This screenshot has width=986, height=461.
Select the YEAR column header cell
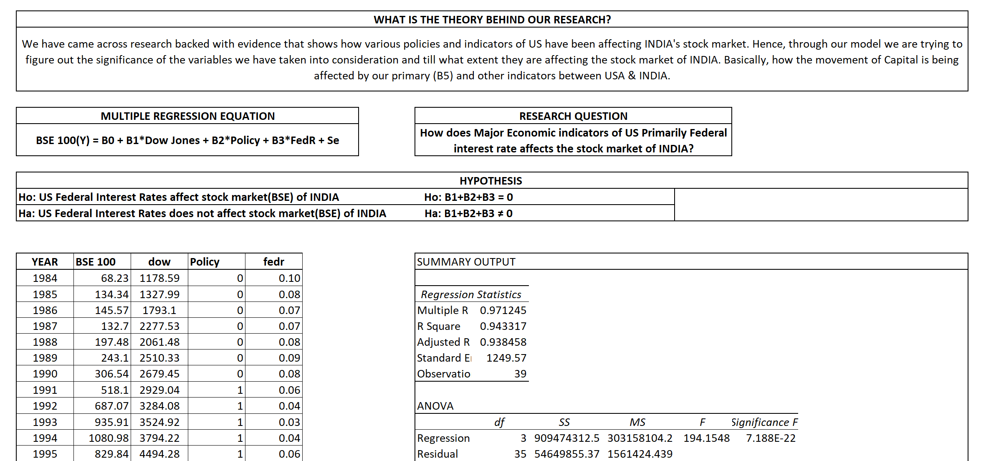pos(45,262)
